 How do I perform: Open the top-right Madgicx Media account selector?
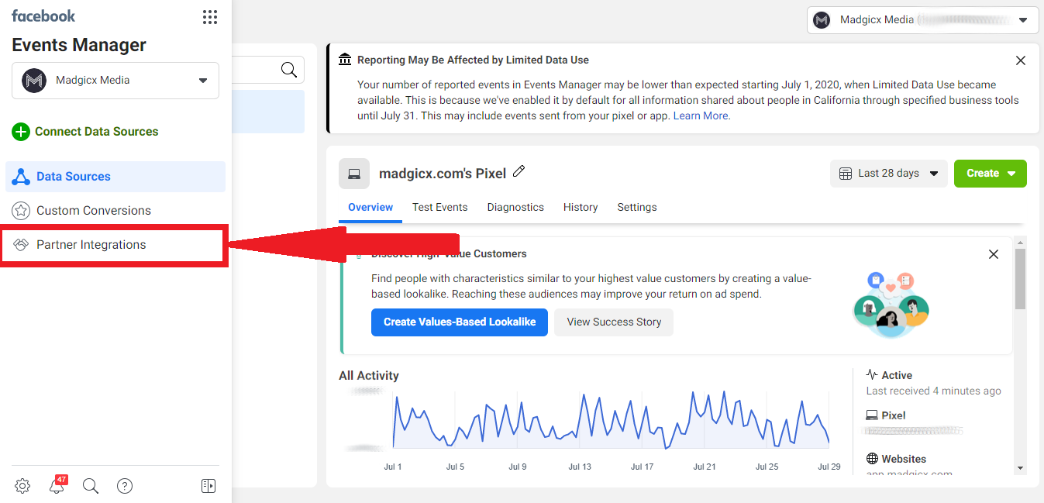click(922, 20)
